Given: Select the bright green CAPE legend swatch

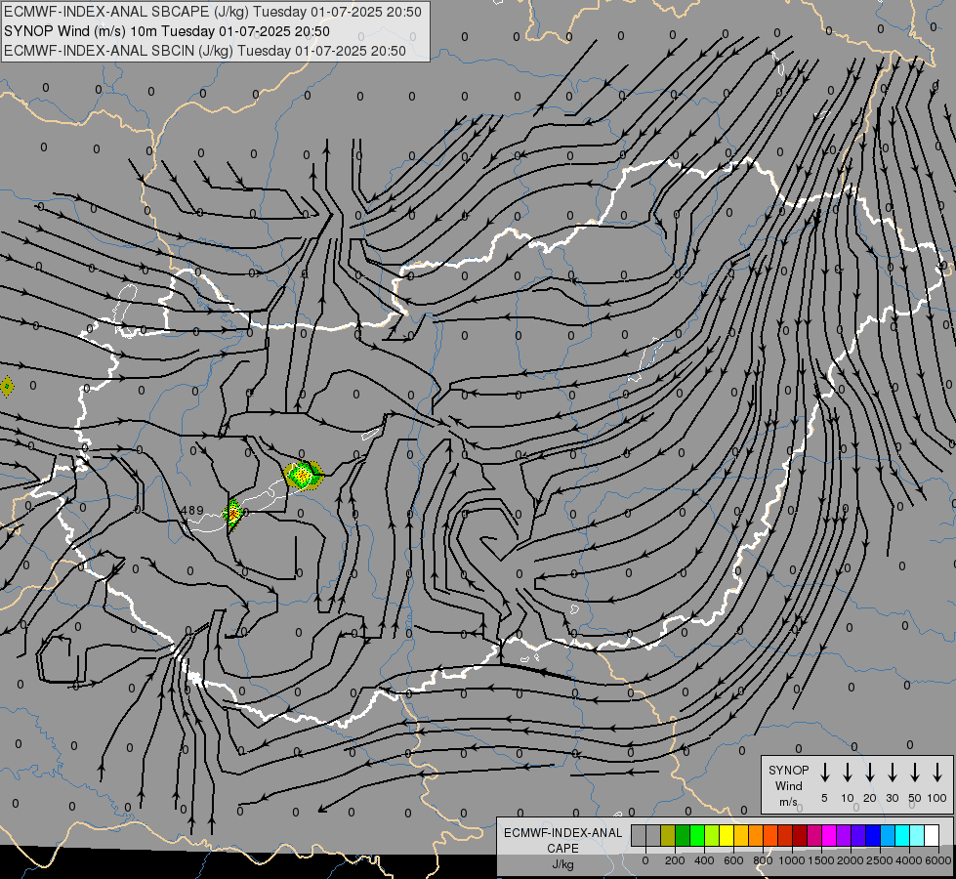Looking at the screenshot, I should 697,836.
